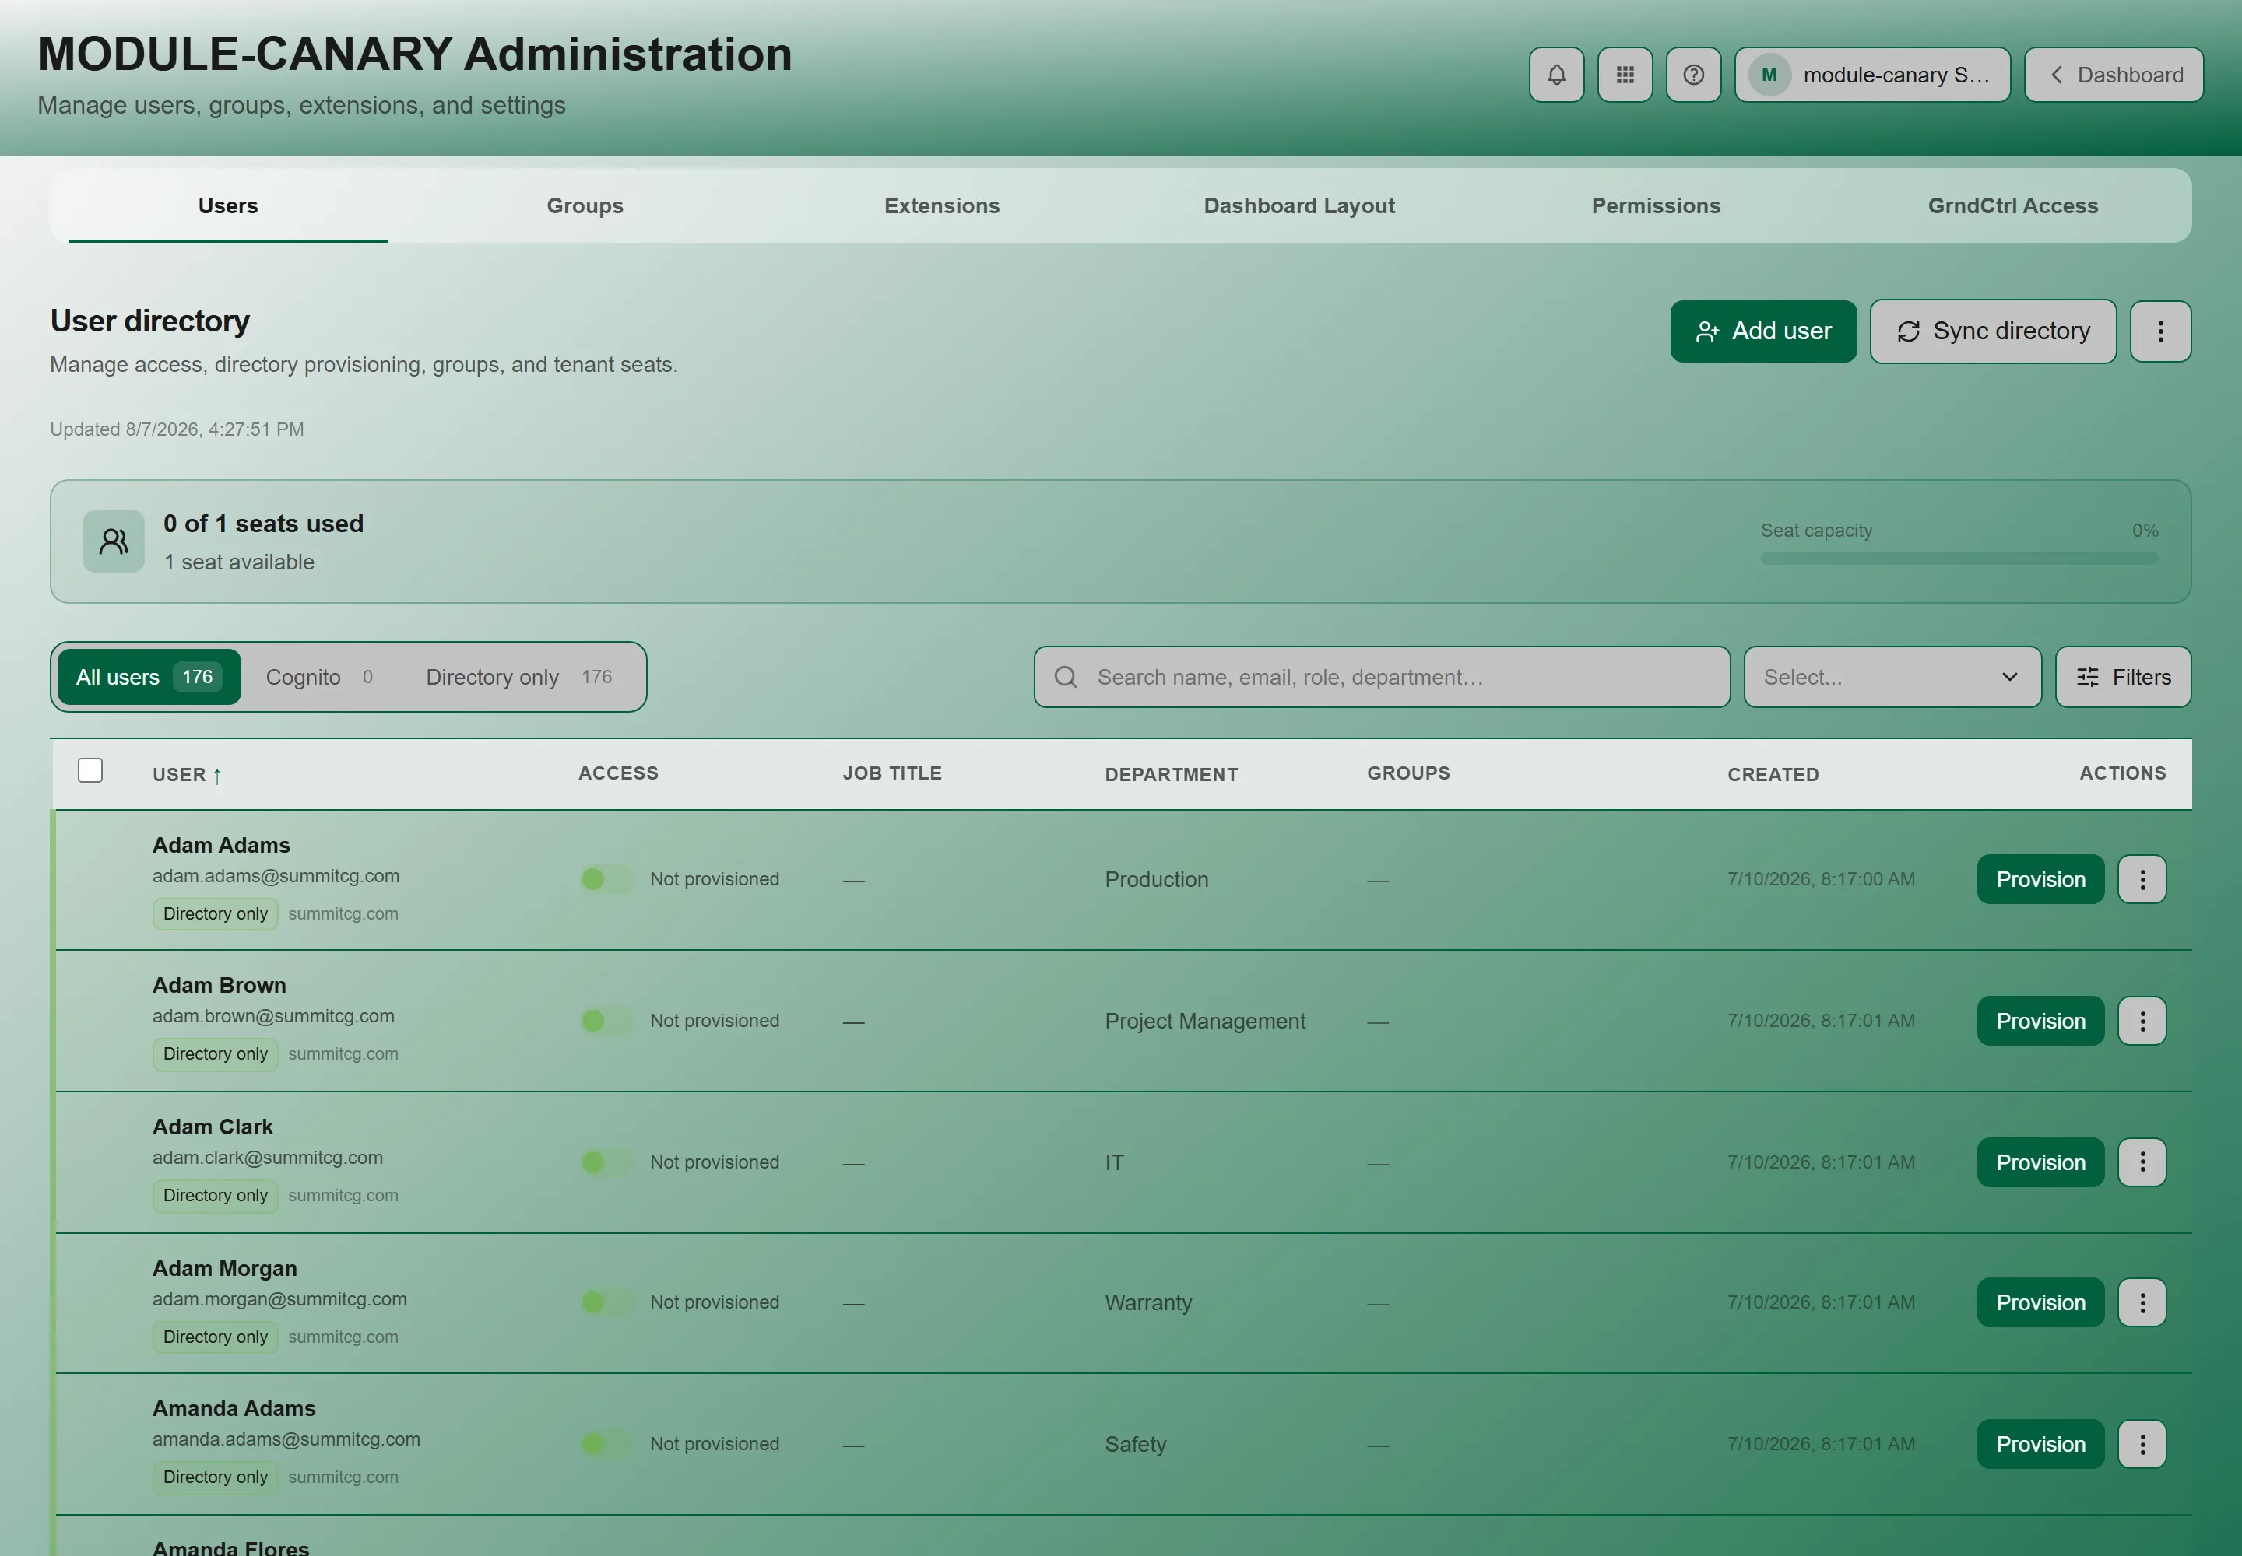The width and height of the screenshot is (2242, 1556).
Task: Open row actions menu for Adam Clark
Action: coord(2142,1162)
